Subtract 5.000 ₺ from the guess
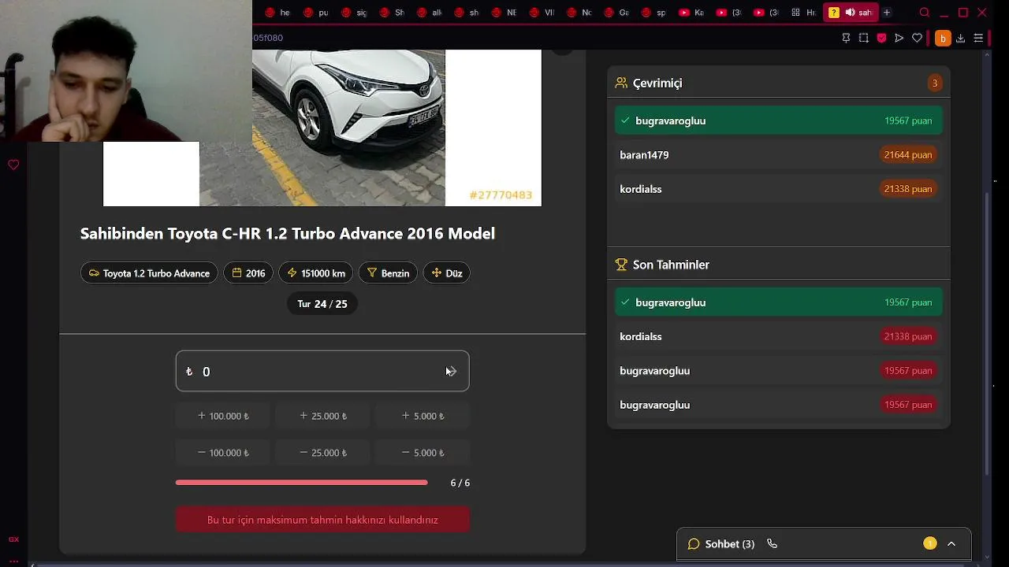 click(423, 453)
